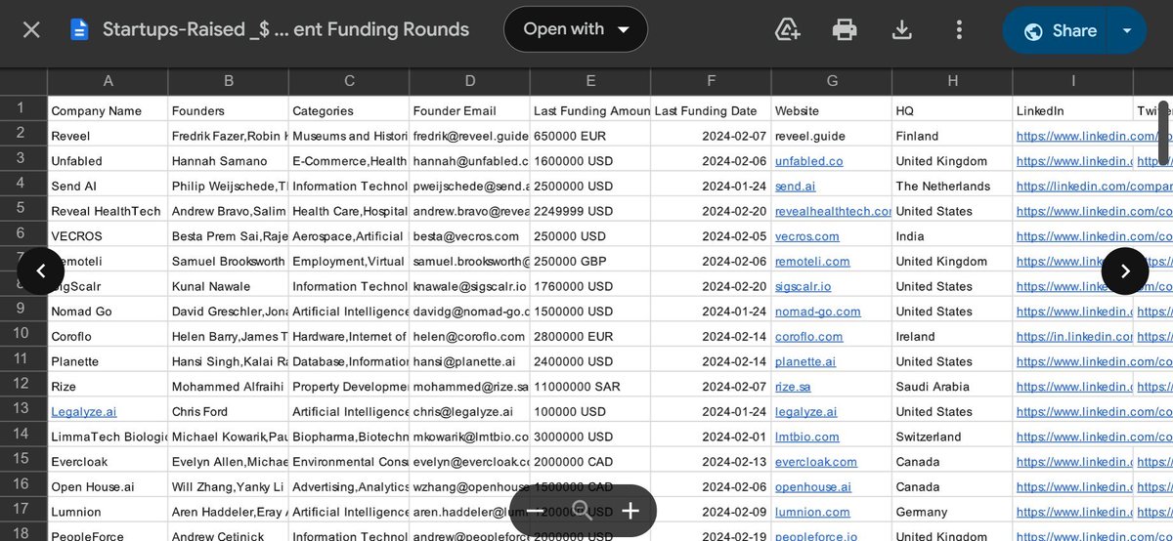Click the 'Hannah Samano' founder cell

coord(229,161)
